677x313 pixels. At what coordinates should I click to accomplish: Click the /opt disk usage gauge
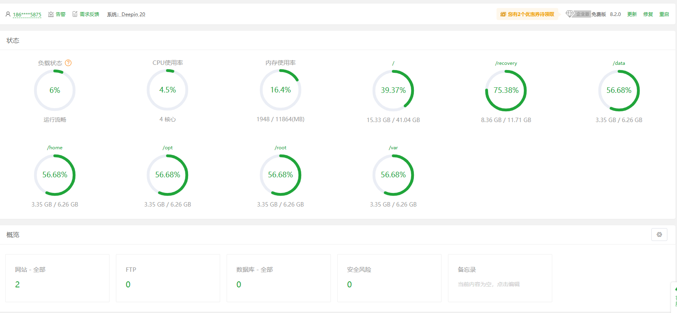(168, 175)
